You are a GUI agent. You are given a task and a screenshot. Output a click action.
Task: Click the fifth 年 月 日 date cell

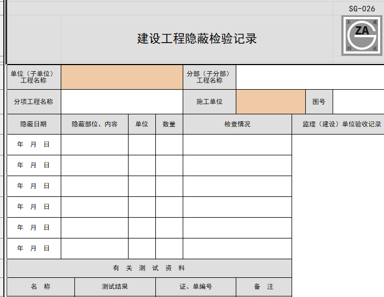(34, 228)
